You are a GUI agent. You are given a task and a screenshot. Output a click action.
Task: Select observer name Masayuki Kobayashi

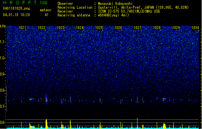click(x=115, y=4)
